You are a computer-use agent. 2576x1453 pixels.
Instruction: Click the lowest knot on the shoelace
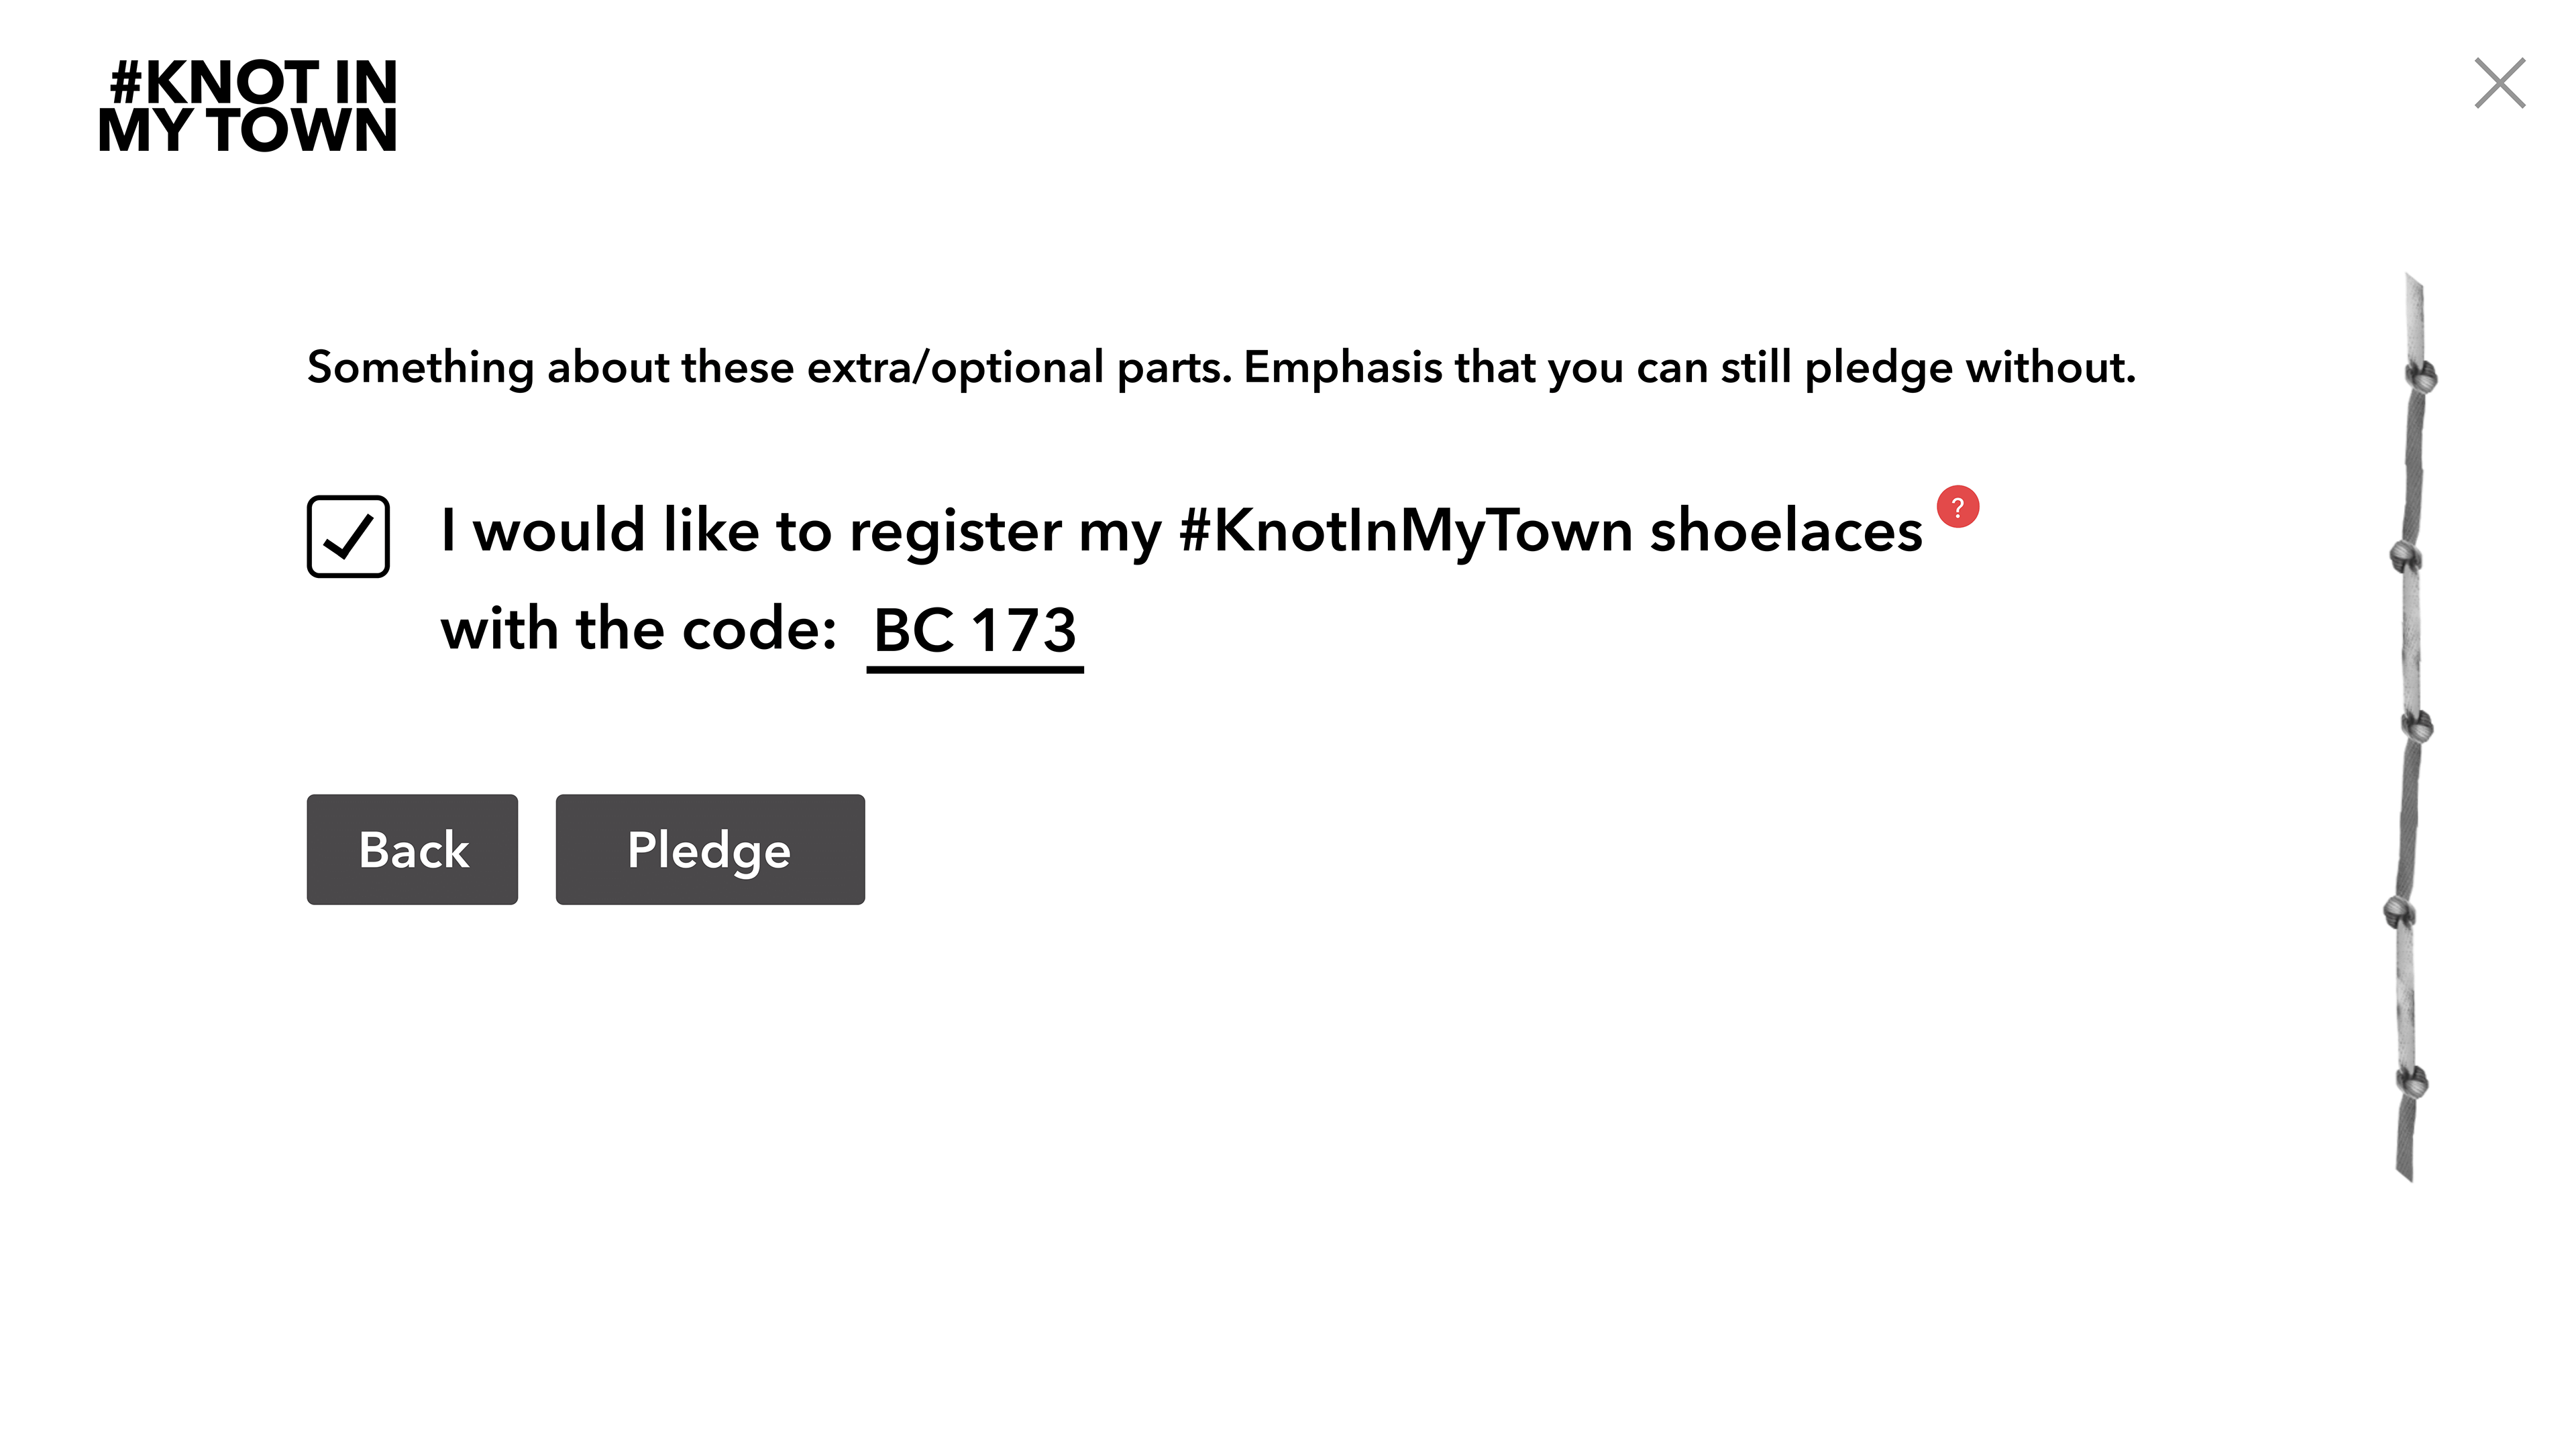[2412, 1082]
